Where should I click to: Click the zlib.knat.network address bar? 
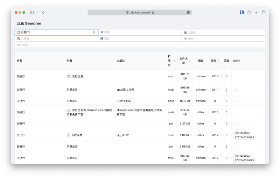click(x=140, y=13)
